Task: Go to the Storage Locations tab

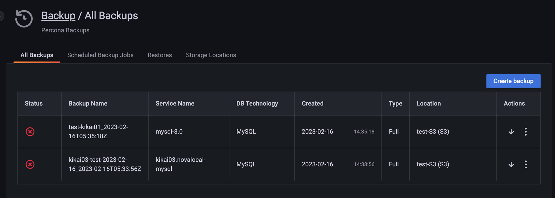Action: (x=211, y=55)
